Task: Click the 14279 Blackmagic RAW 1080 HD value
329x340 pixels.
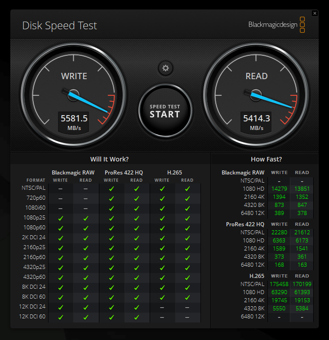Action: click(x=279, y=189)
